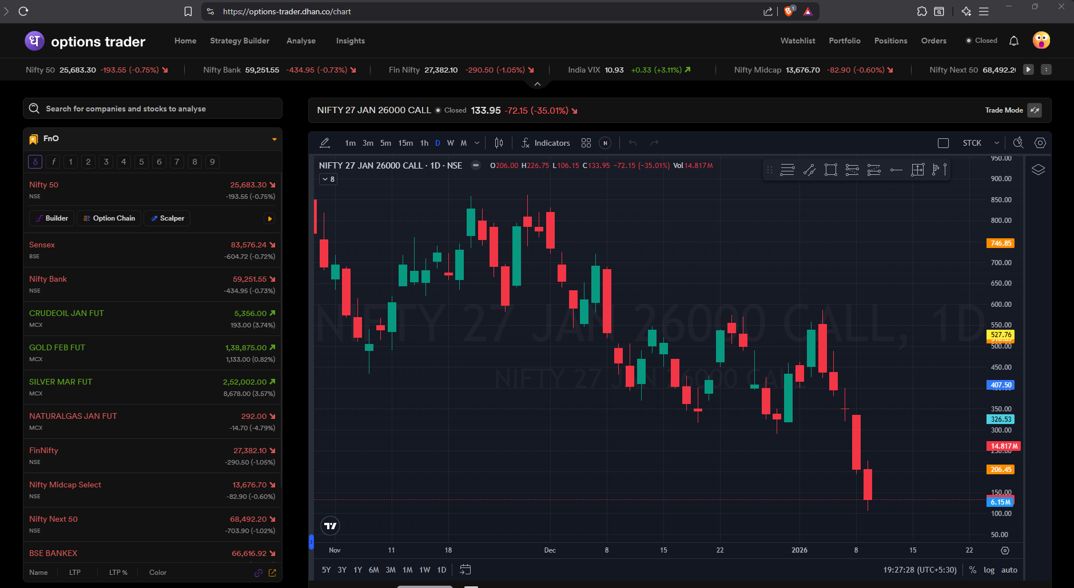Expand the collapsed indicators legend (8)

328,179
